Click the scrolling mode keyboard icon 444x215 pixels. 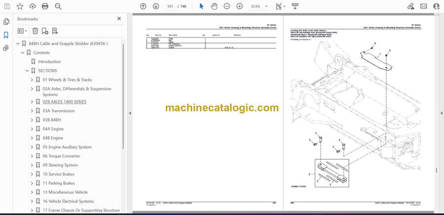coord(295,6)
